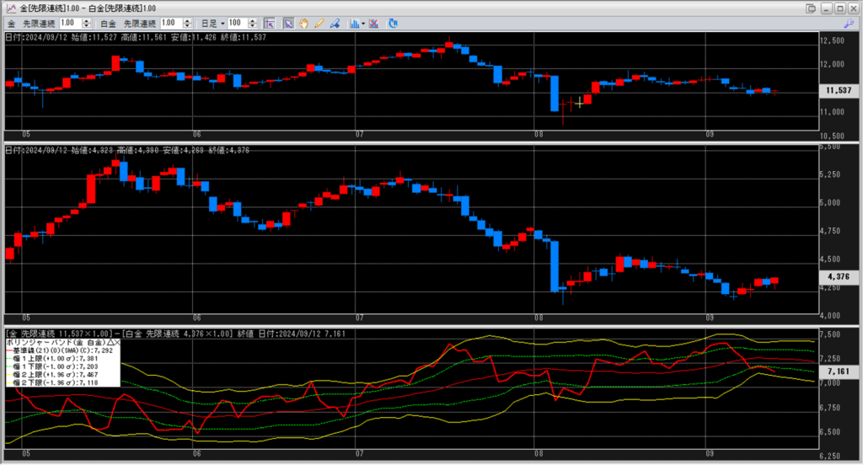Image resolution: width=863 pixels, height=465 pixels.
Task: Click the add indicator chart icon
Action: click(352, 23)
